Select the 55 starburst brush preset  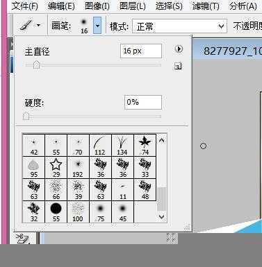(x=56, y=145)
